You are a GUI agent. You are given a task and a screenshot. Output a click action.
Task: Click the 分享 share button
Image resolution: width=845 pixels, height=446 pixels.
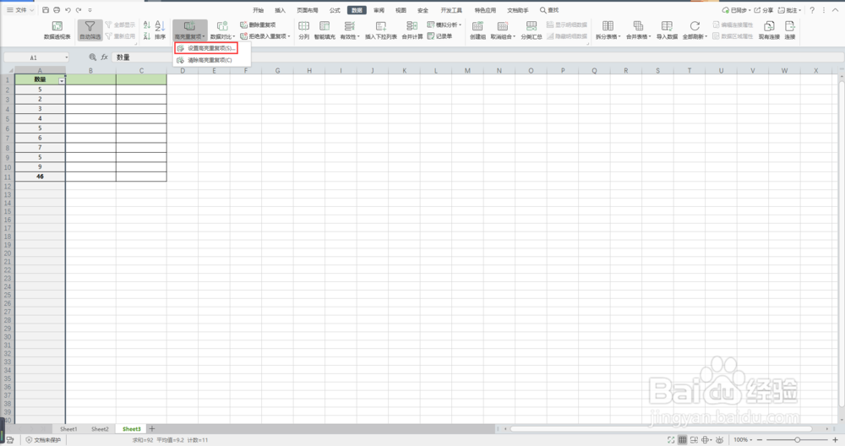[764, 10]
